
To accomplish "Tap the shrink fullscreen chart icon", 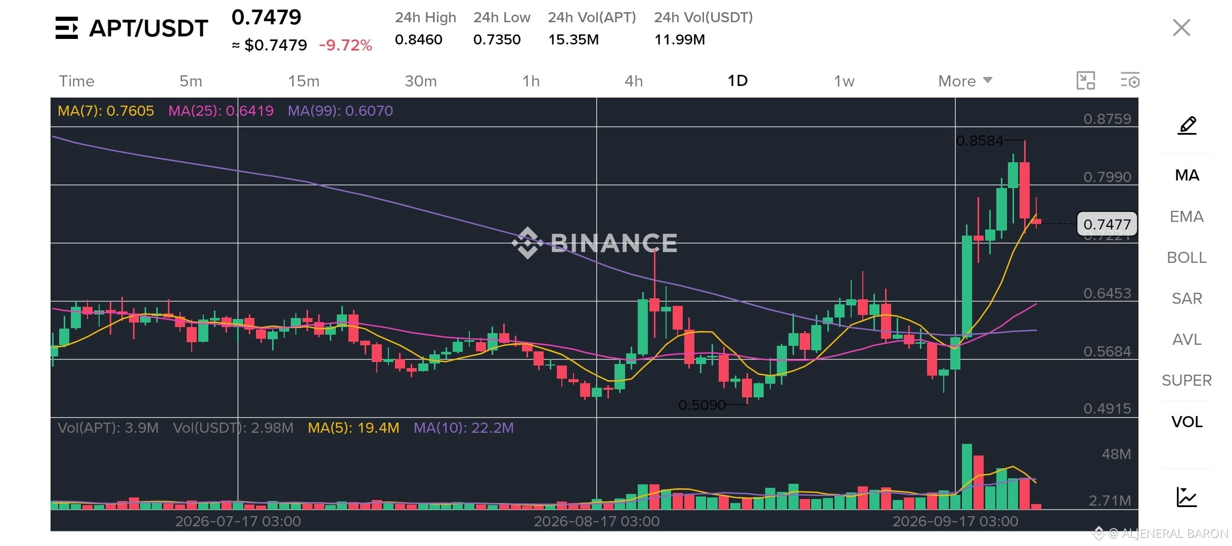I will 1085,80.
